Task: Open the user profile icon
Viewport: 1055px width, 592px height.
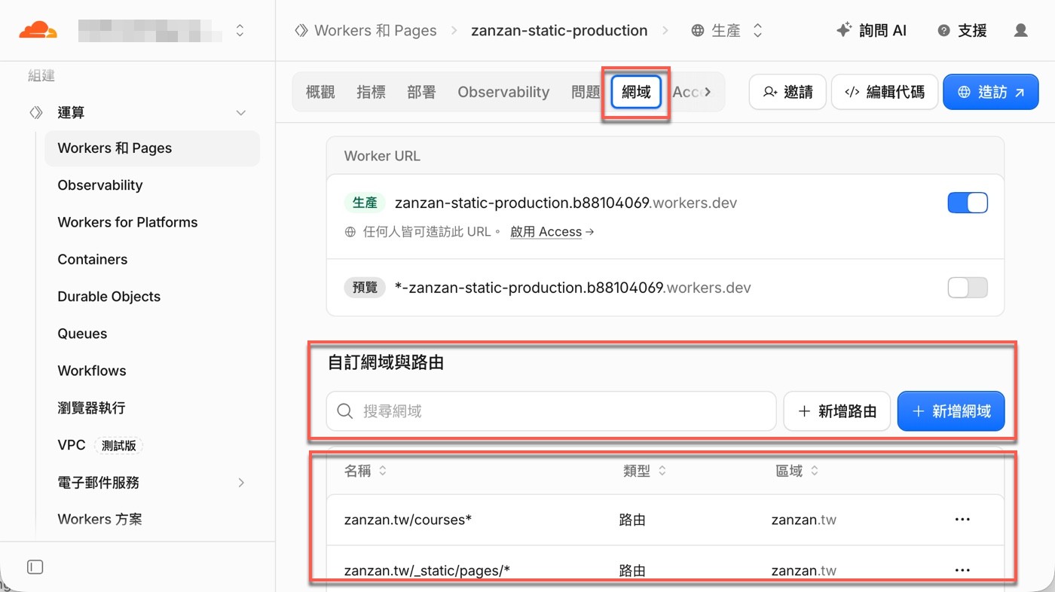Action: tap(1021, 30)
